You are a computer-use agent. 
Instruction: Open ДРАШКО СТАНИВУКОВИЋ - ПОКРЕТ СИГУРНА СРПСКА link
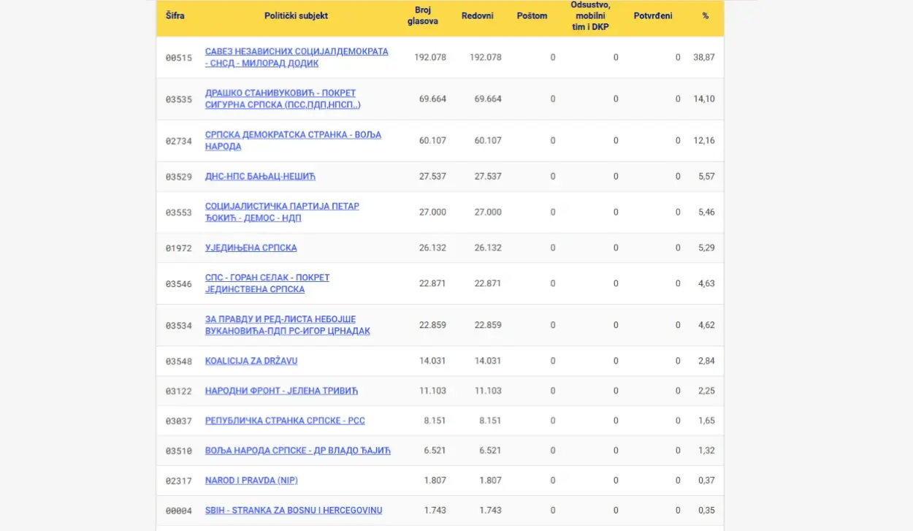coord(283,99)
